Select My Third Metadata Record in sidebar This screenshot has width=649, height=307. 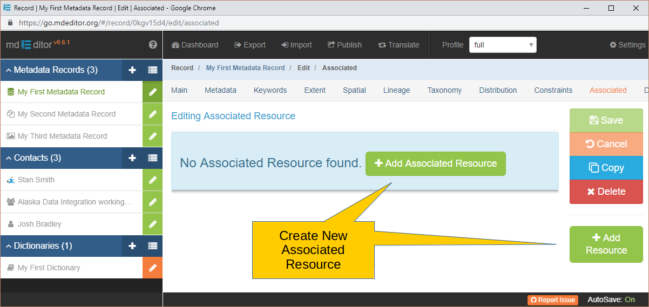[x=71, y=136]
